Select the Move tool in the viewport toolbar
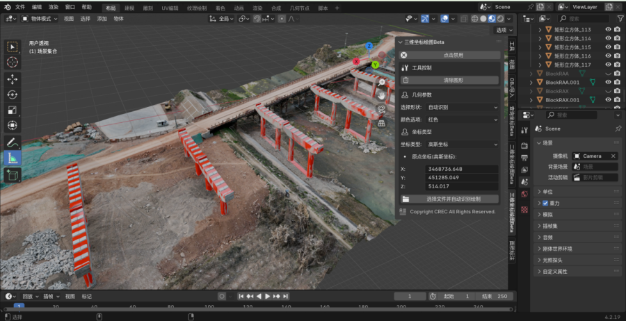Image resolution: width=626 pixels, height=321 pixels. [13, 79]
